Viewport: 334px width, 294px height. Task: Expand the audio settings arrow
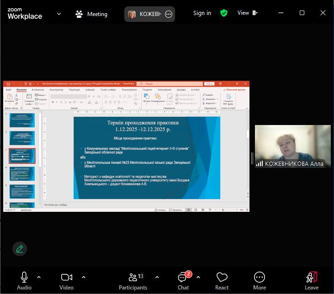(39, 277)
